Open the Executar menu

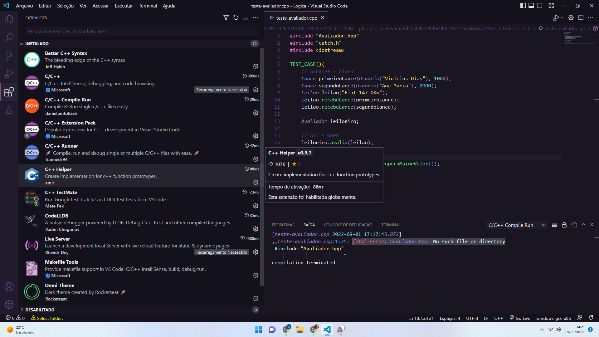[124, 6]
